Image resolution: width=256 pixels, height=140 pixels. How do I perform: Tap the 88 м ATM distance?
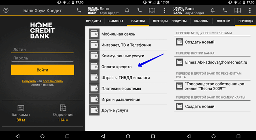21,120
